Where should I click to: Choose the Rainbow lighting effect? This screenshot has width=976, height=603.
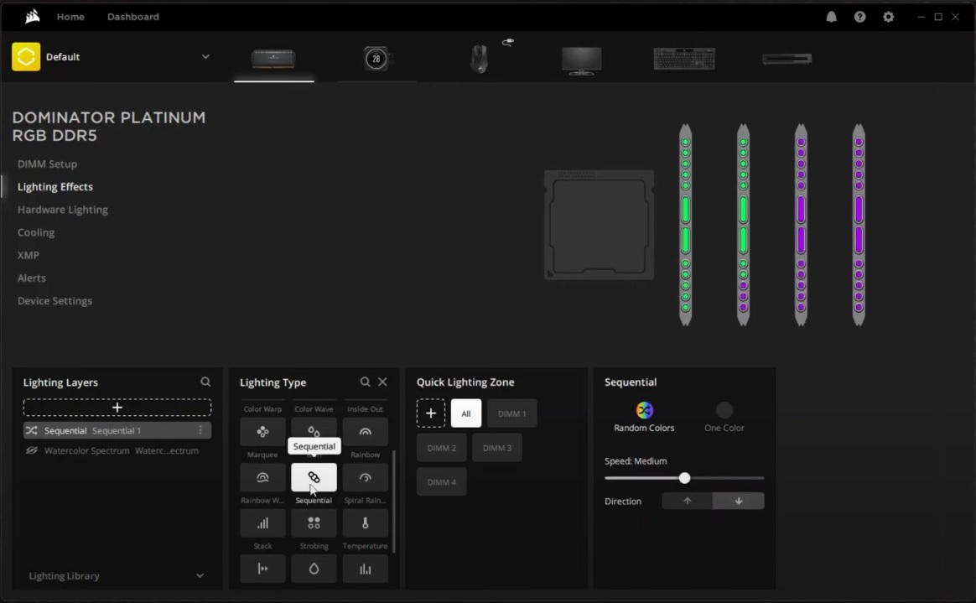[365, 432]
